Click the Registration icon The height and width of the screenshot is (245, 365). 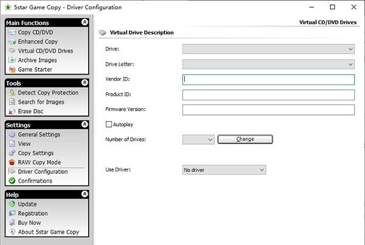[12, 213]
